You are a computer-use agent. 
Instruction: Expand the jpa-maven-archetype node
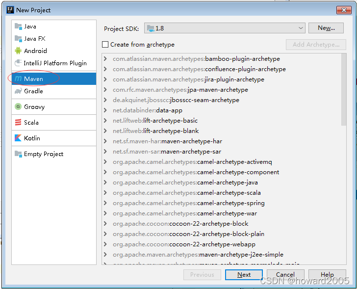105,90
